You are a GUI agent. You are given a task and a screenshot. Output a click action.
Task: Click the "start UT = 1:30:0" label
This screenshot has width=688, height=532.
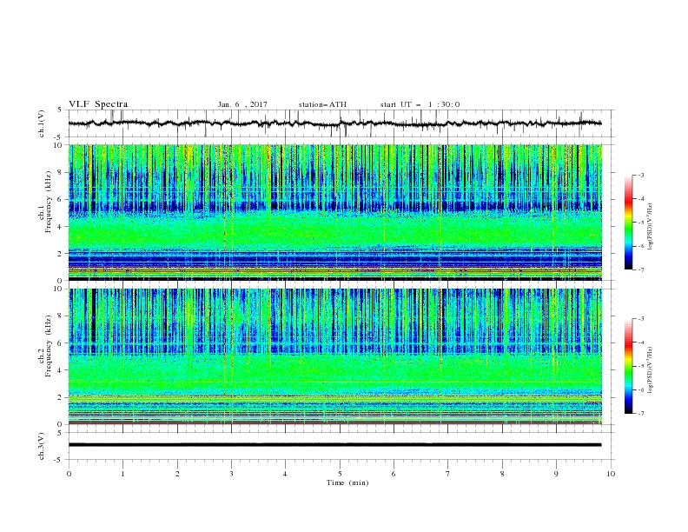(x=420, y=104)
